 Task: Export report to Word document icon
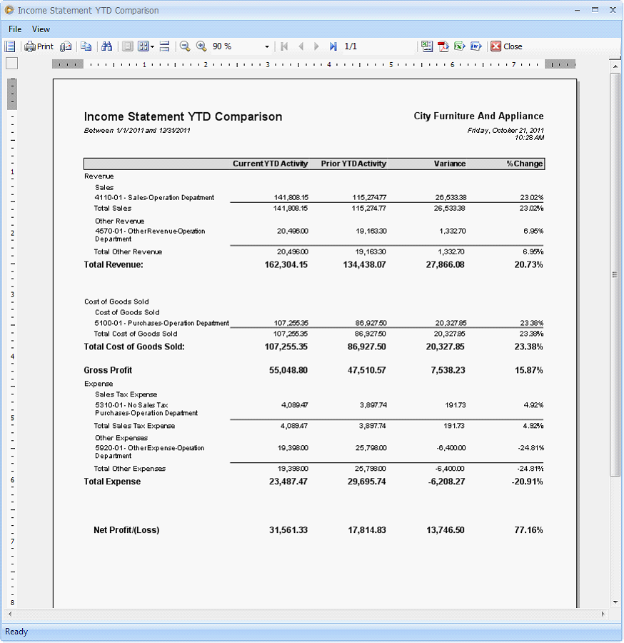click(475, 46)
